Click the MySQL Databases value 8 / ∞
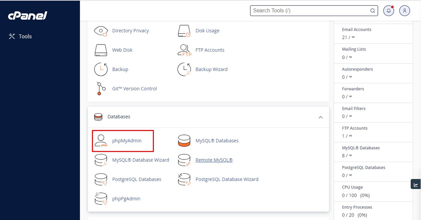 coord(347,156)
